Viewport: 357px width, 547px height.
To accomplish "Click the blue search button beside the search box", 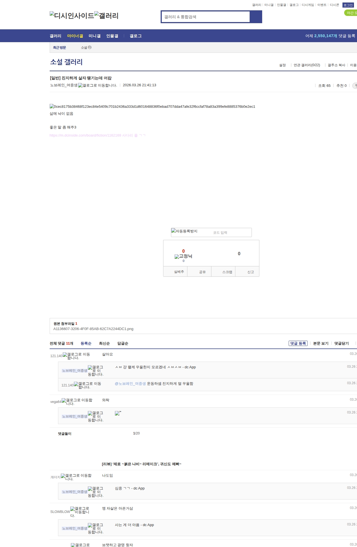I will [256, 17].
